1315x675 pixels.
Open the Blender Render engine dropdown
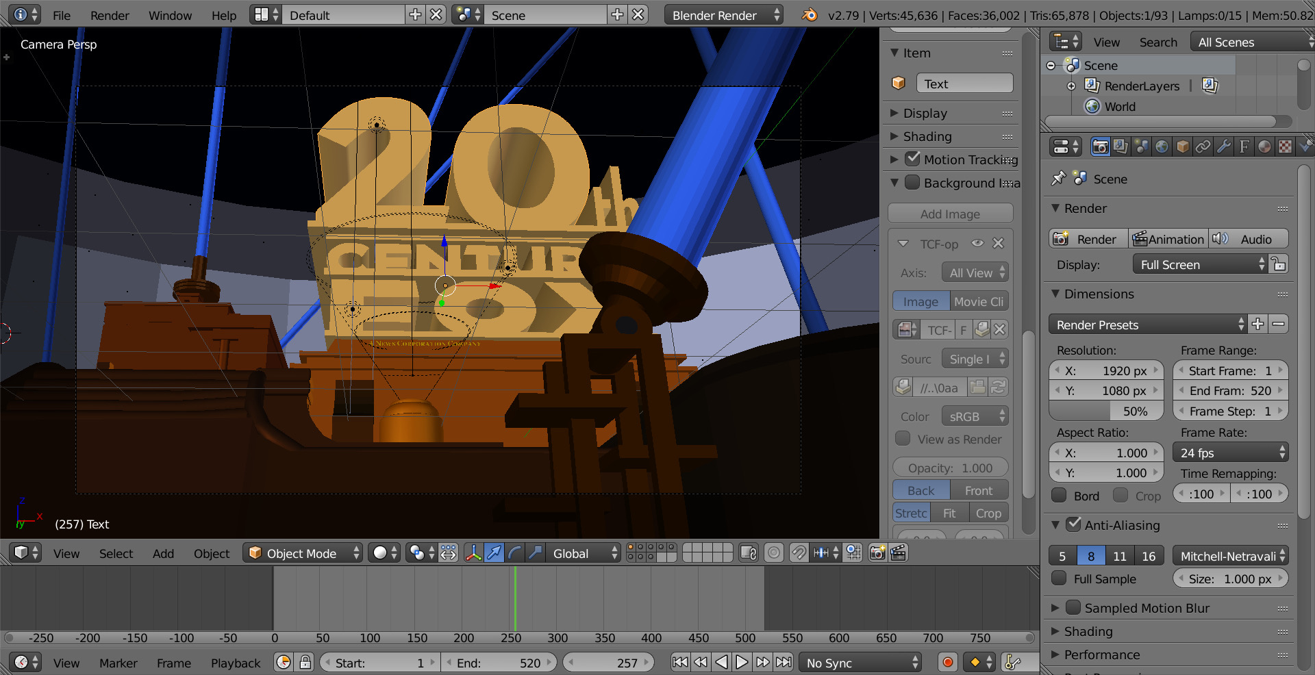point(724,14)
